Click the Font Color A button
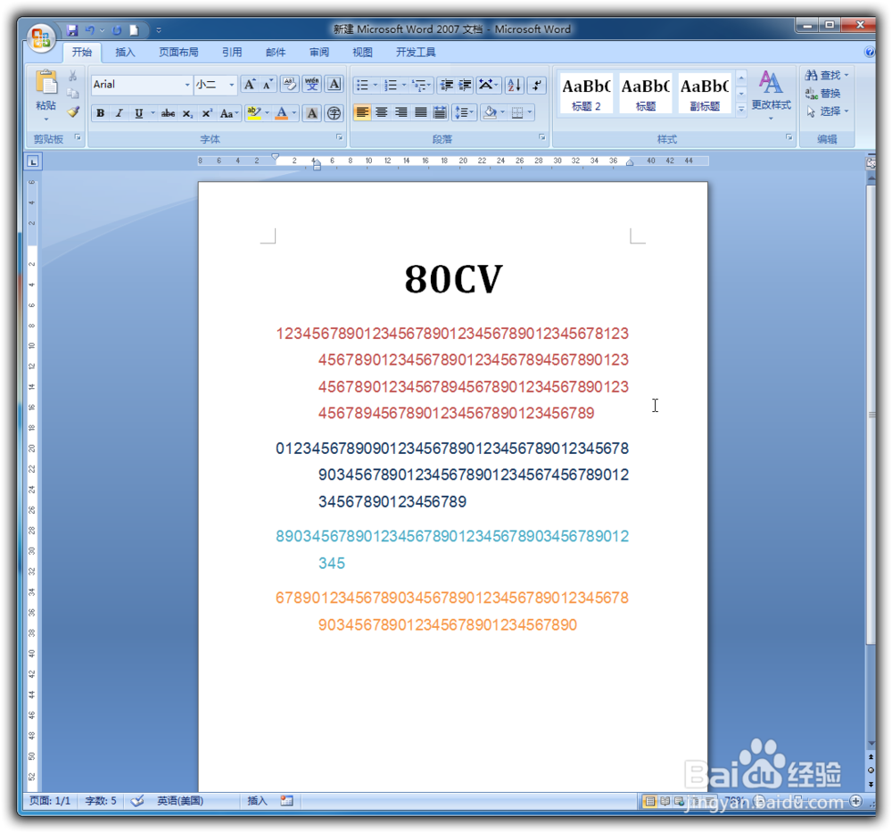 [x=282, y=113]
